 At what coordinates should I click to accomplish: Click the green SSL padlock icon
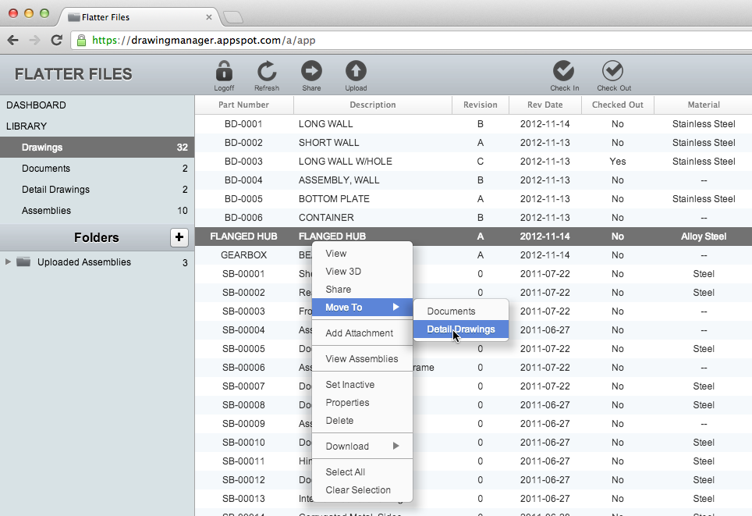pyautogui.click(x=82, y=41)
